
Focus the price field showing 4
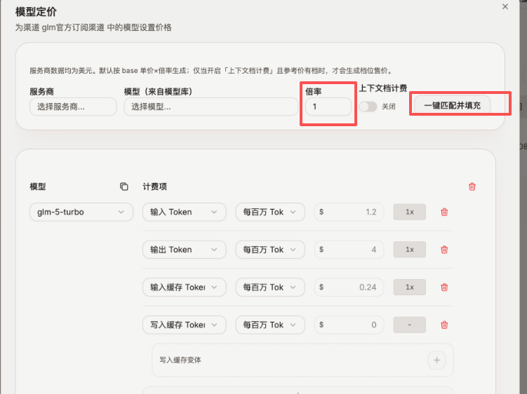pos(349,250)
